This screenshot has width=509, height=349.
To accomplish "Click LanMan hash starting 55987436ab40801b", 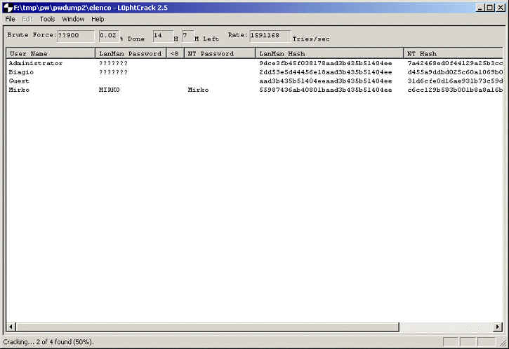I will tap(326, 90).
